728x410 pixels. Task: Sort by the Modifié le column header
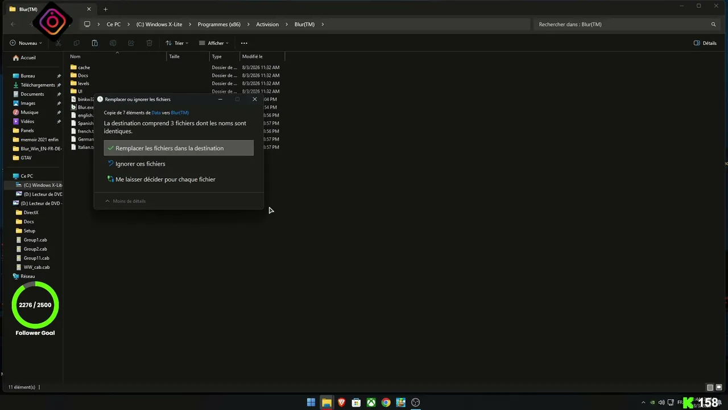pyautogui.click(x=262, y=56)
